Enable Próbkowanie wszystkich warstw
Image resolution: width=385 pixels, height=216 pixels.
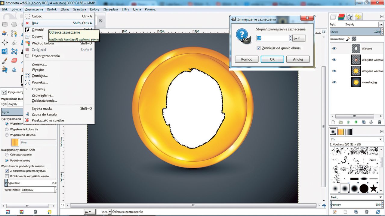(x=7, y=176)
